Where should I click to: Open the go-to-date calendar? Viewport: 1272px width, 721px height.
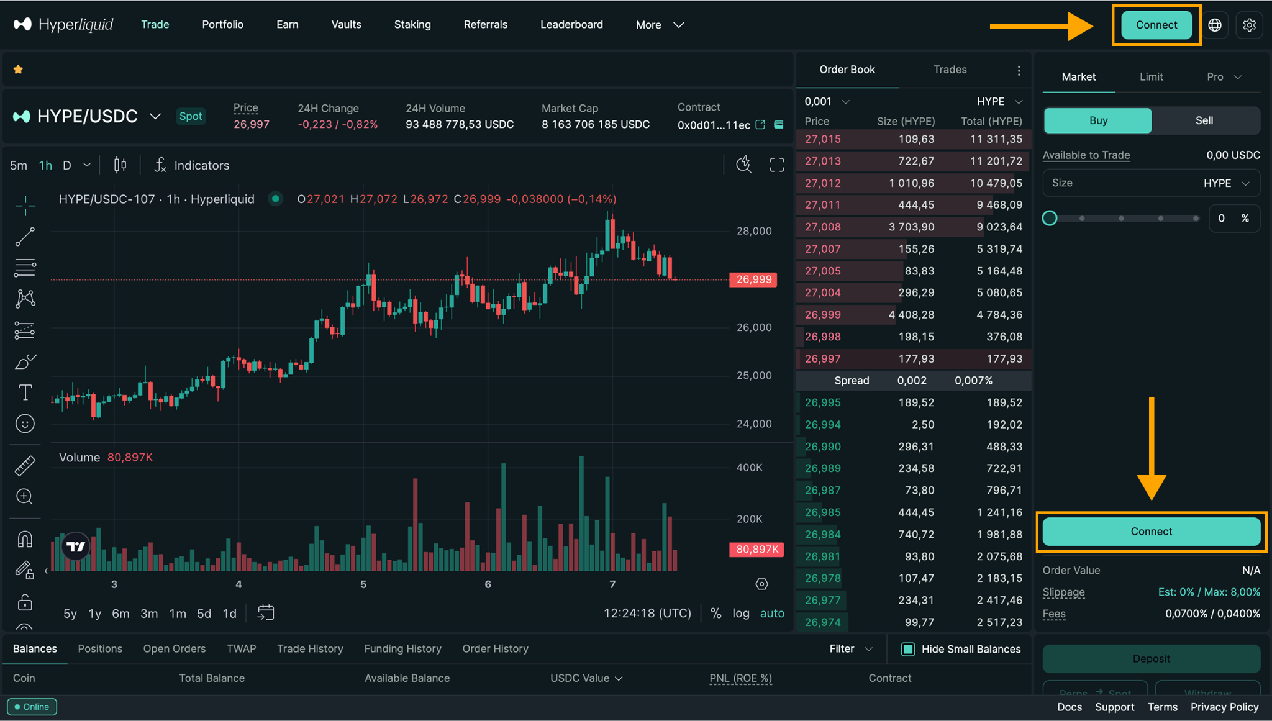266,613
